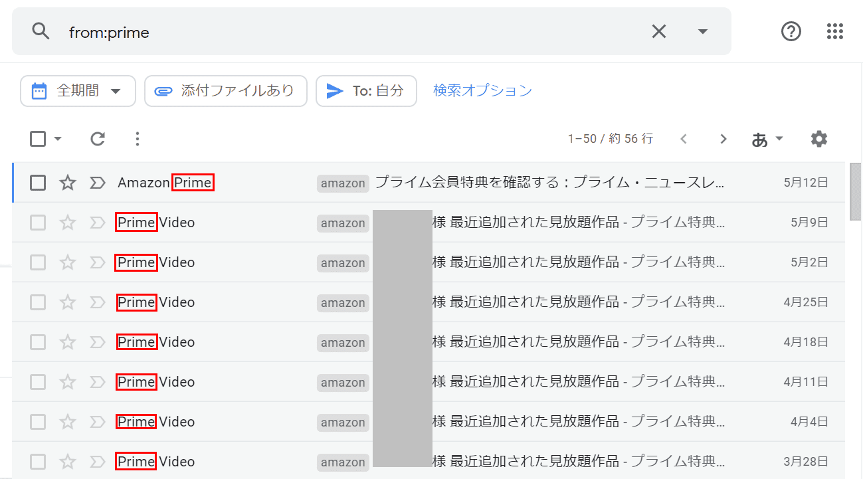Open the Prime Video email dated 4月18日
863x479 pixels.
(x=429, y=342)
